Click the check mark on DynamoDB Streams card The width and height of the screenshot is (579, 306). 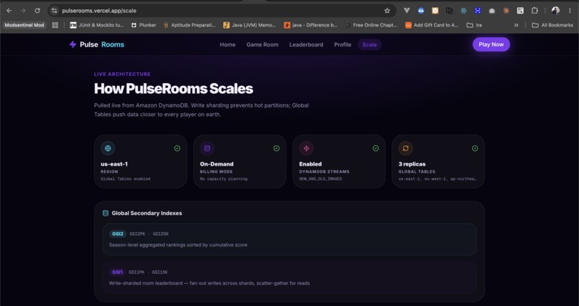[376, 148]
